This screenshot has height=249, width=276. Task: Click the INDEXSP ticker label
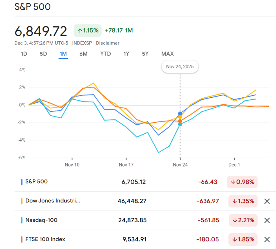82,43
